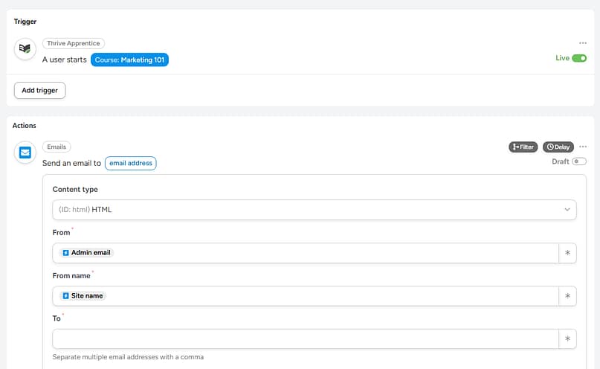Toggle the email action Draft switch

pyautogui.click(x=579, y=161)
